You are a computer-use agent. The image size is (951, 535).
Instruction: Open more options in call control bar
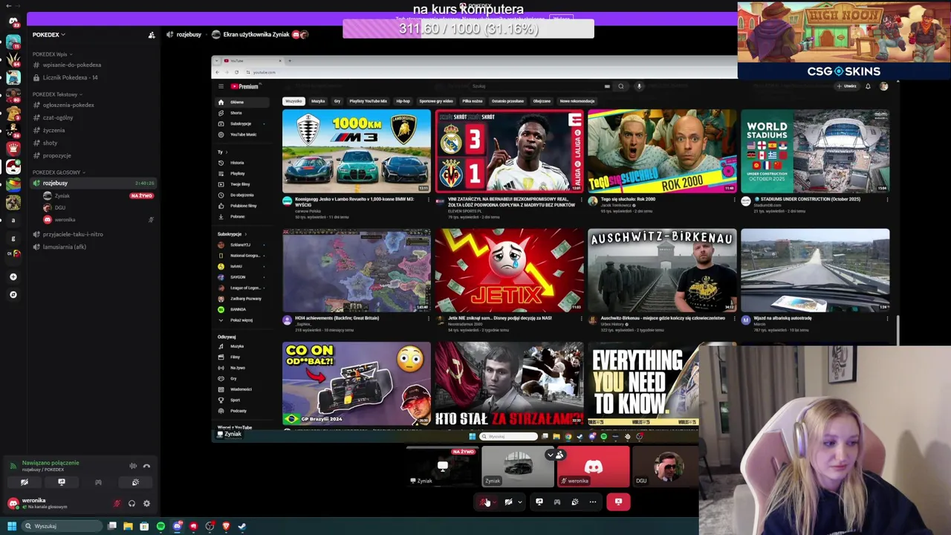point(593,502)
